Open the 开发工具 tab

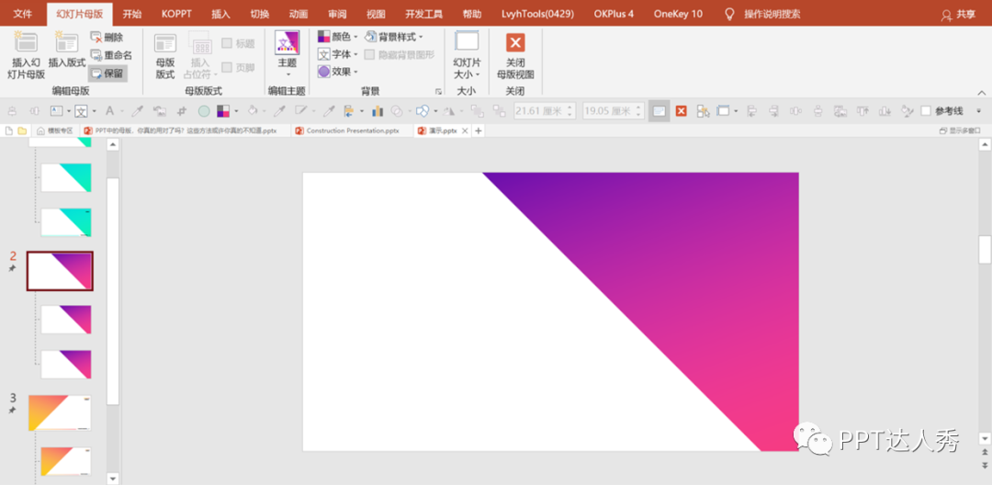(x=423, y=14)
